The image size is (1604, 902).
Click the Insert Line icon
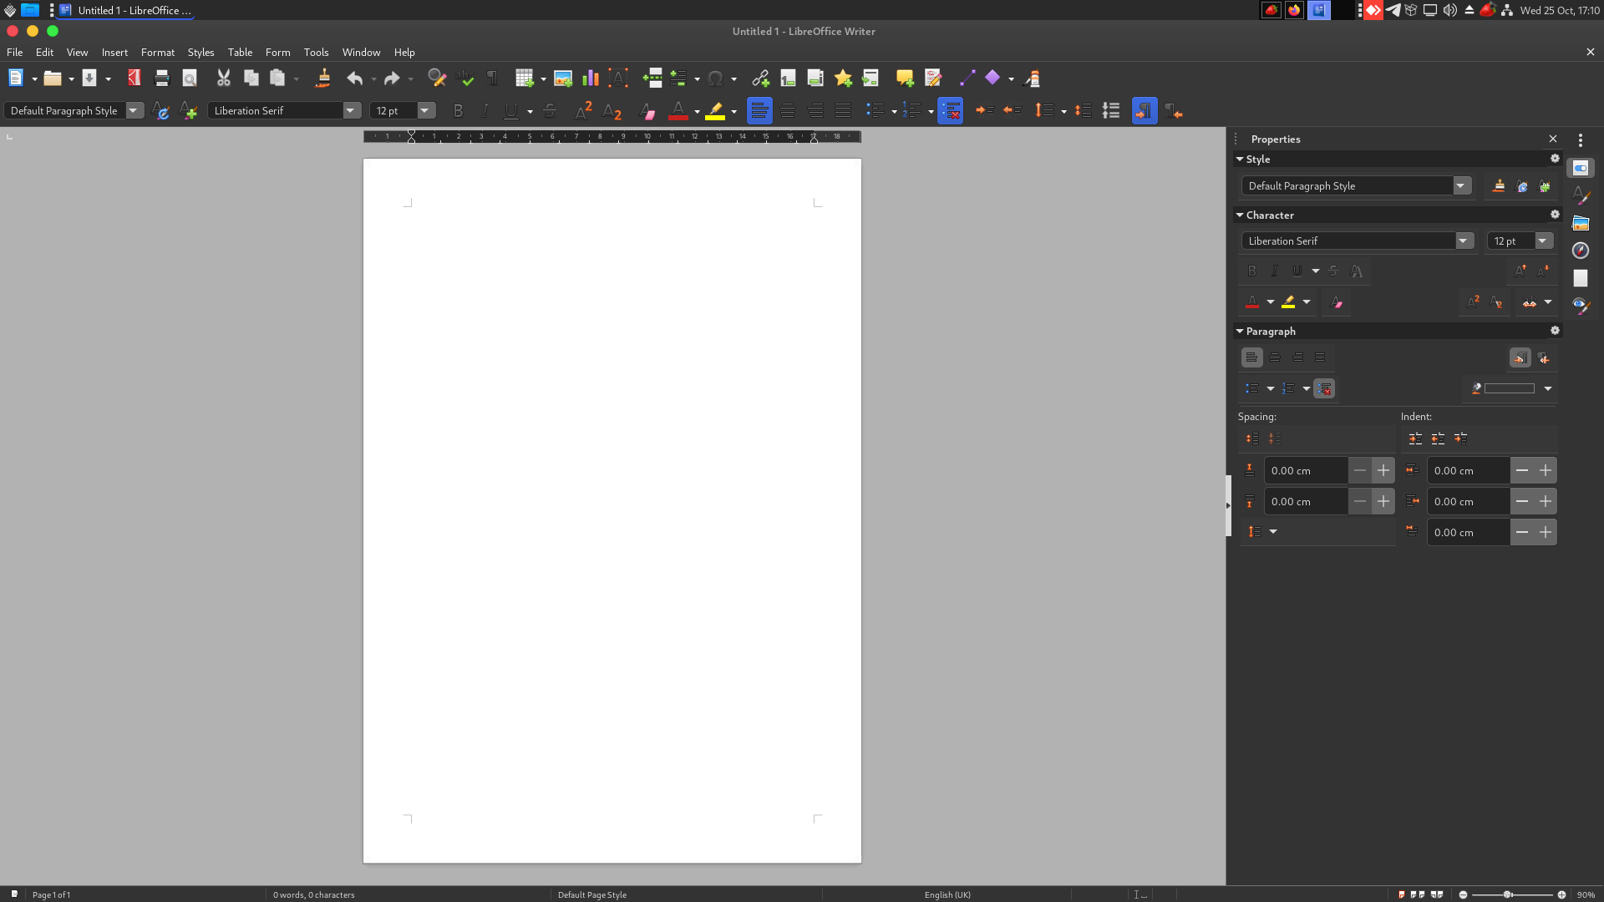click(967, 79)
